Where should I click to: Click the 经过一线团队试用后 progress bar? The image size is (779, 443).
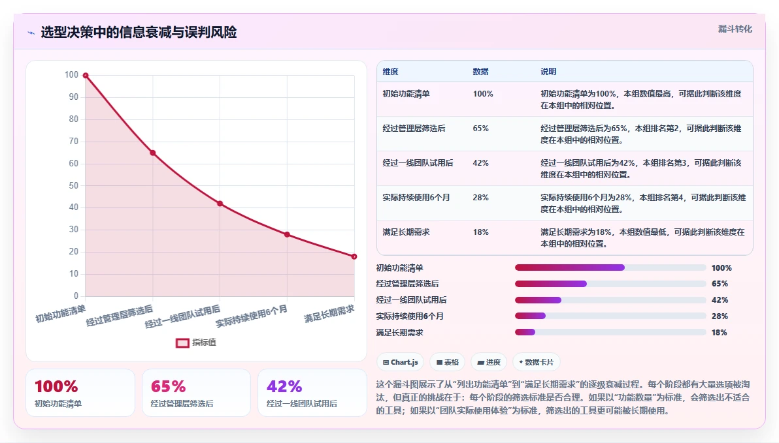[x=610, y=300]
